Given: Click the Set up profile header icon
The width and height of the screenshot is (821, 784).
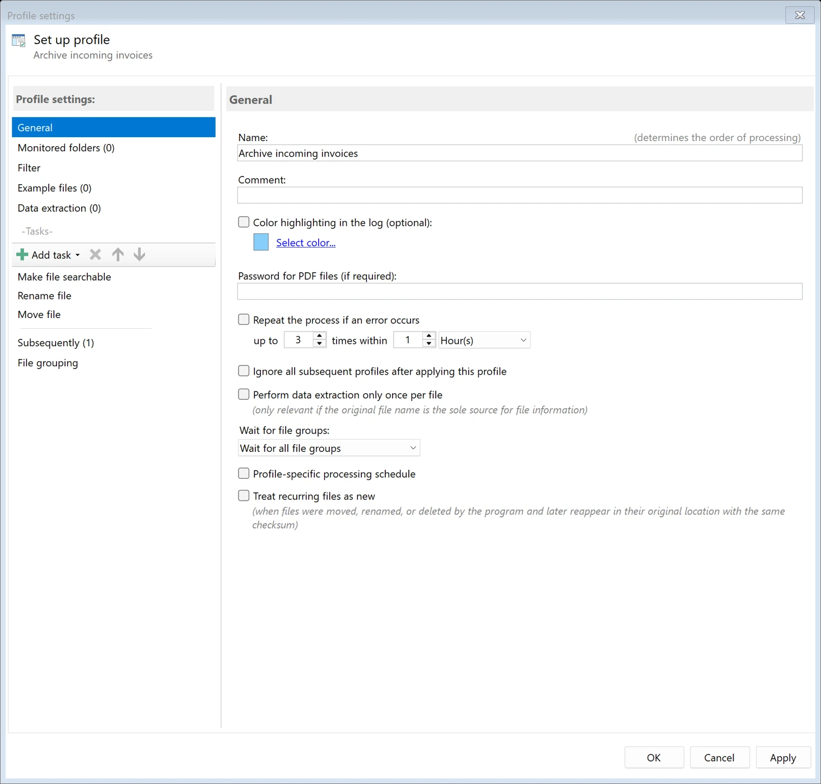Looking at the screenshot, I should 19,40.
